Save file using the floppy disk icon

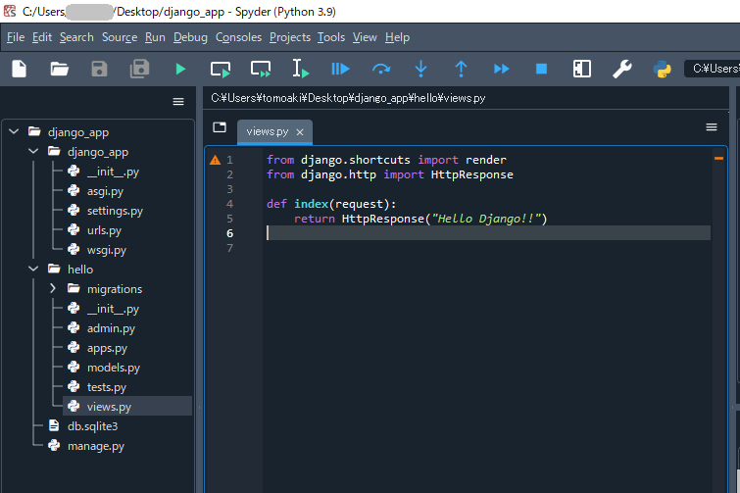(x=99, y=69)
